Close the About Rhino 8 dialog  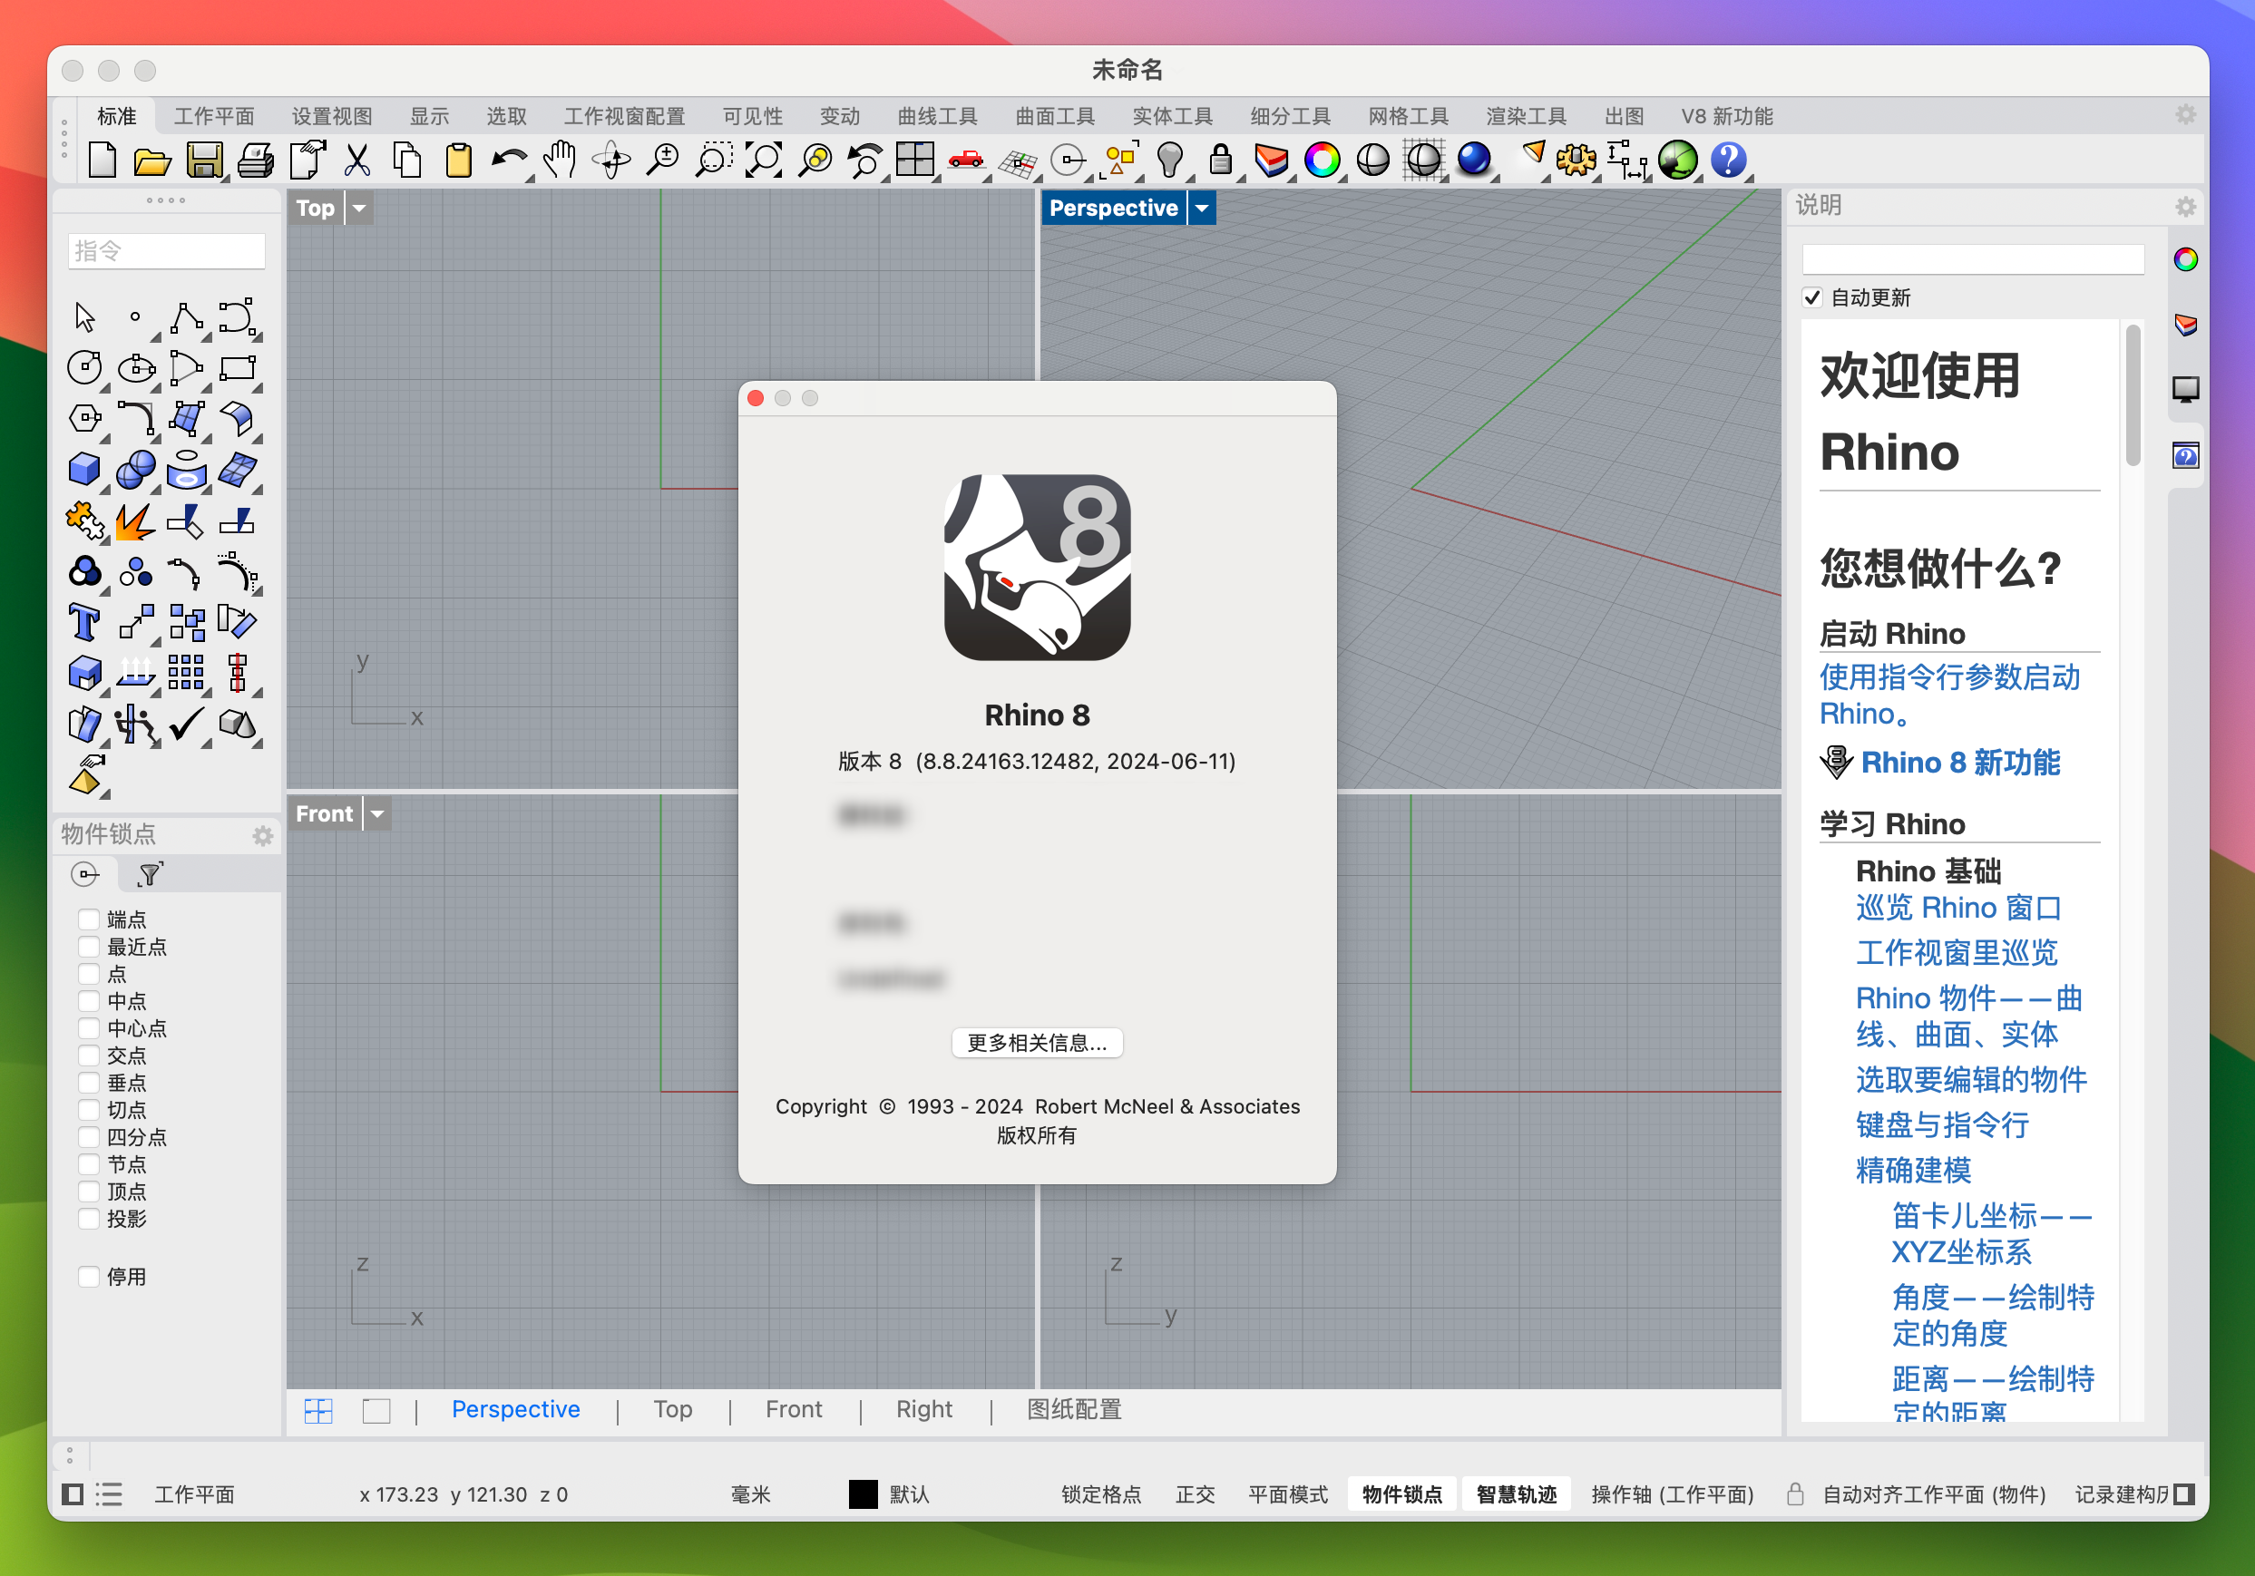click(756, 398)
